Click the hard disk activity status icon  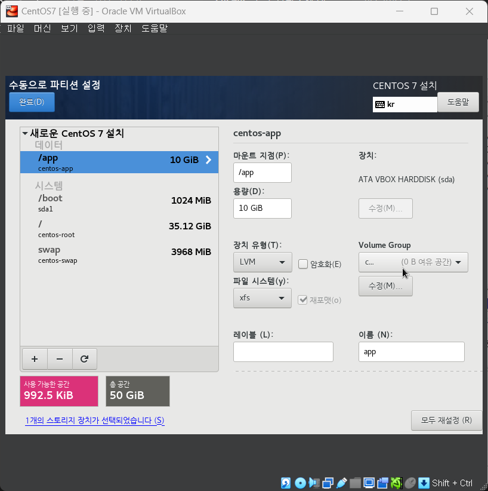pyautogui.click(x=286, y=483)
